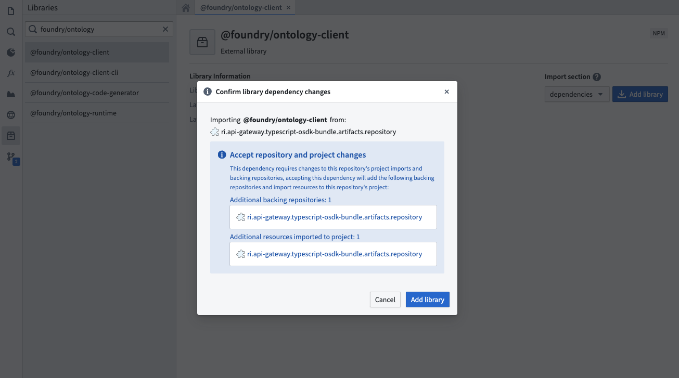Go to the home tab icon
The width and height of the screenshot is (679, 378).
[x=185, y=8]
